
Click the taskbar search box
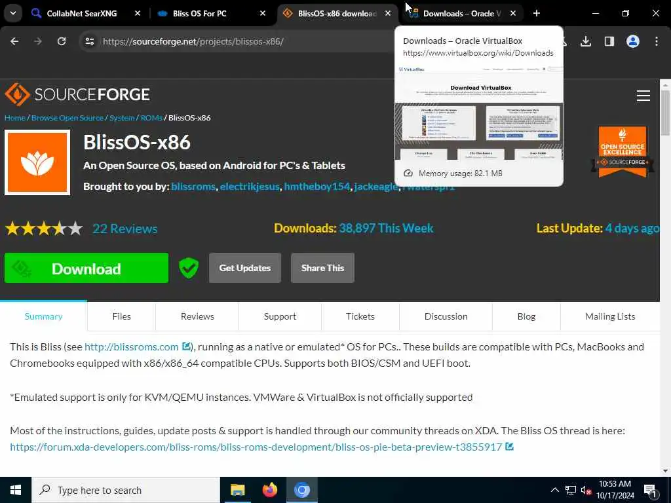pos(126,490)
